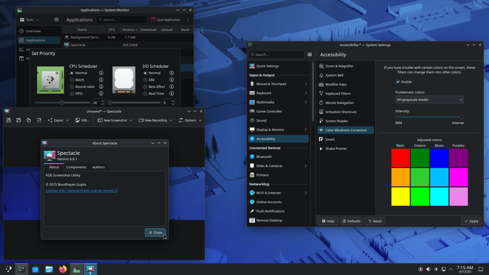Open the Bluetooth settings page
The height and width of the screenshot is (275, 489).
[264, 157]
